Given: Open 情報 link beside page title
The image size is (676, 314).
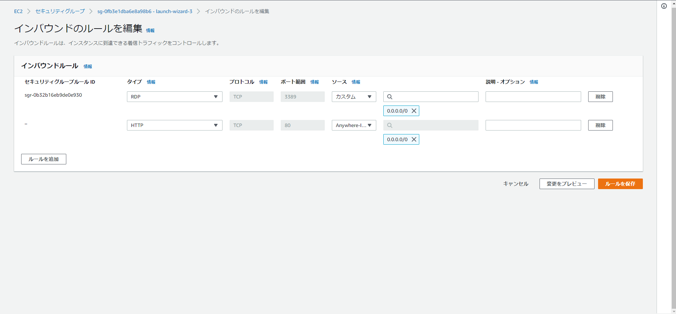Looking at the screenshot, I should (x=150, y=31).
